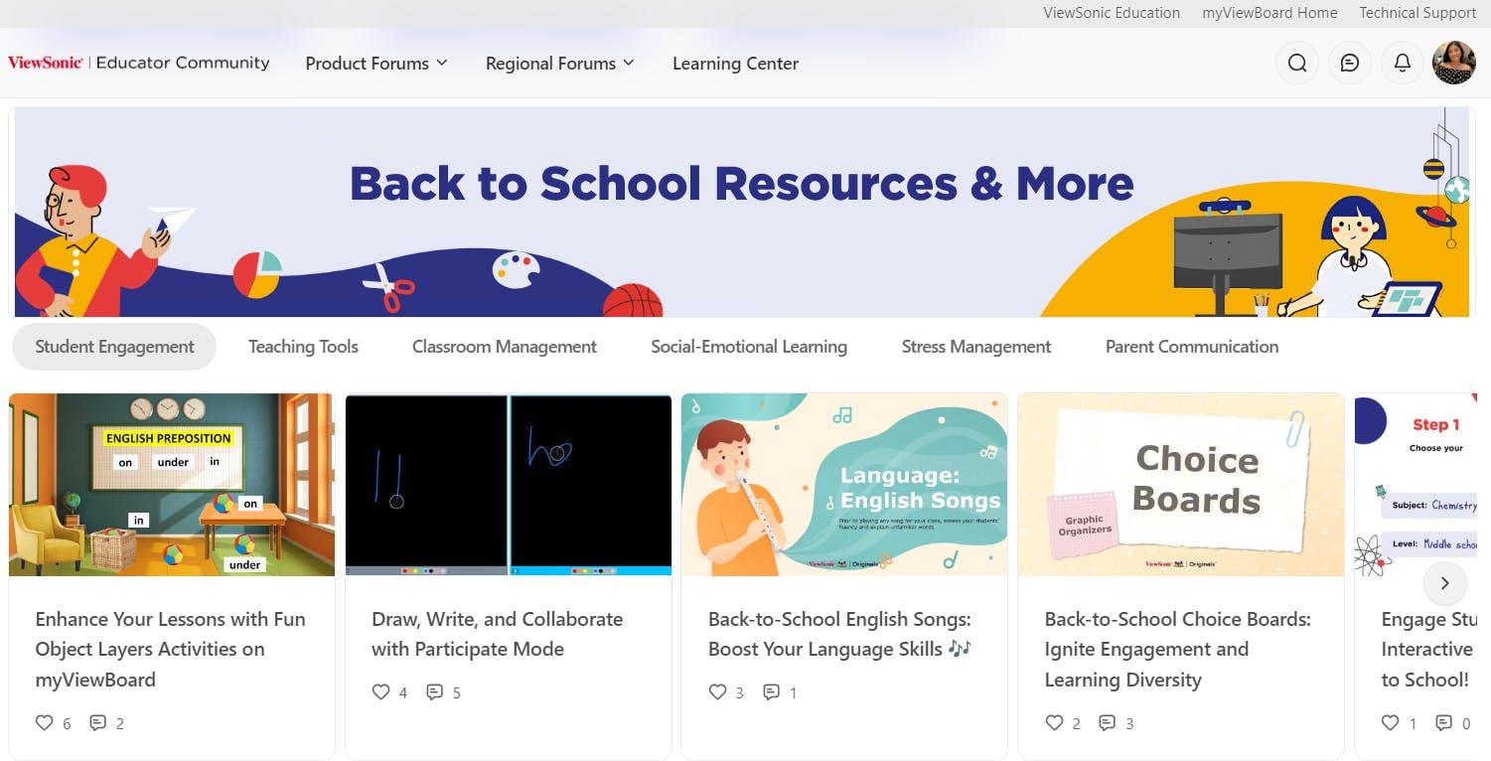Go to Technical Support link
Screen dimensions: 1491x761
[x=1417, y=13]
